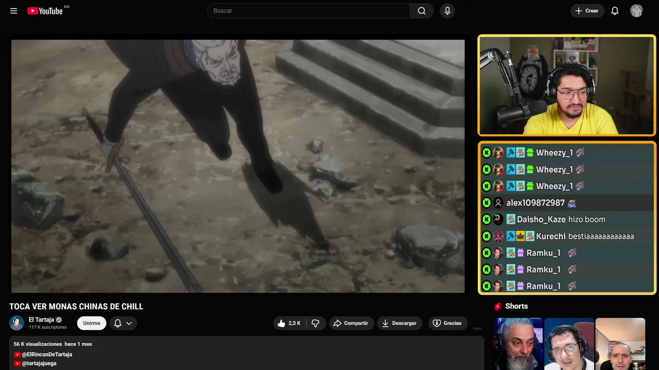Toggle the channel notification bell

117,323
